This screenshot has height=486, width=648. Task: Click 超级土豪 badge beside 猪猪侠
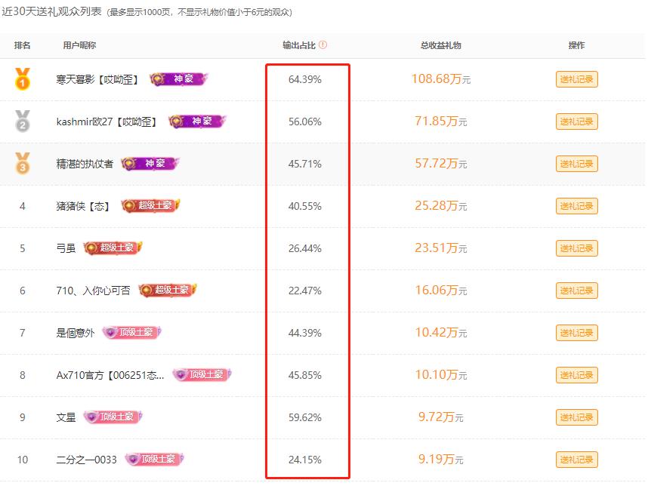151,206
